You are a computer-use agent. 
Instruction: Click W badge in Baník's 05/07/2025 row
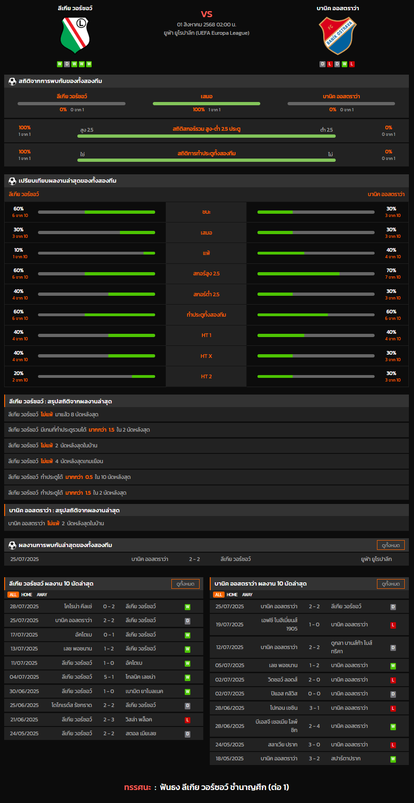click(393, 666)
